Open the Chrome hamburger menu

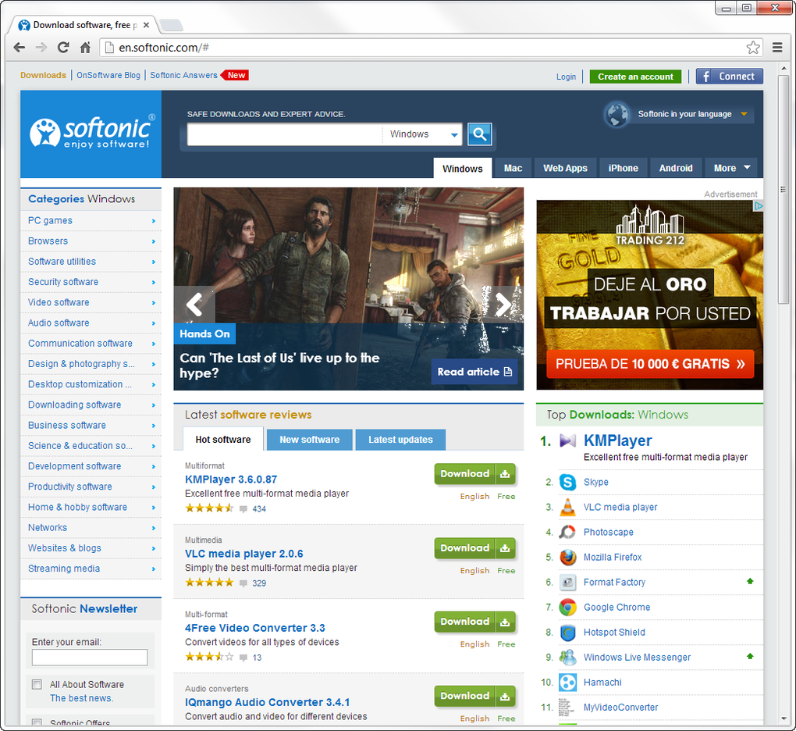pyautogui.click(x=776, y=47)
